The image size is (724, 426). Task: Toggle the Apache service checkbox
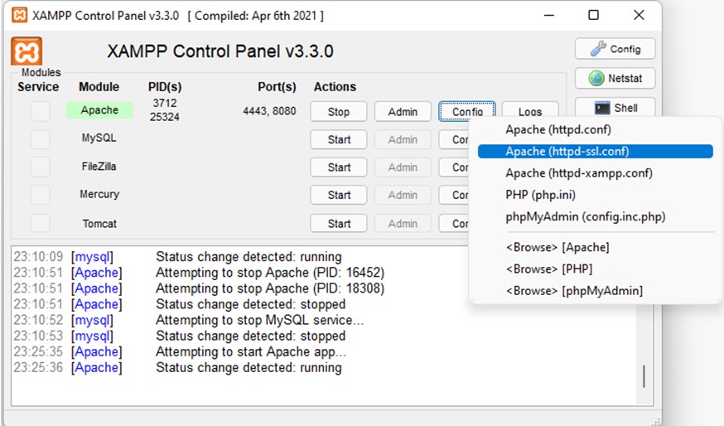40,111
